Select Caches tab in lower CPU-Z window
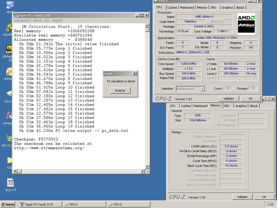Screen dimensions: 277x208 [x=186, y=106]
